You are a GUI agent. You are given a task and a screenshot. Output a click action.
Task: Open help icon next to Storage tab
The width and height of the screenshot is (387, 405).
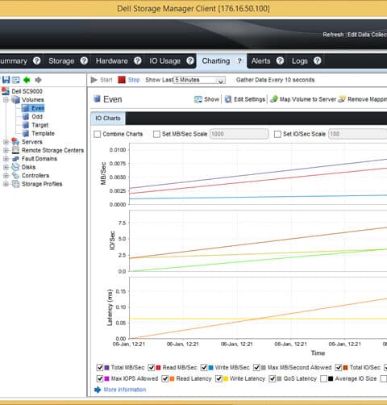84,61
